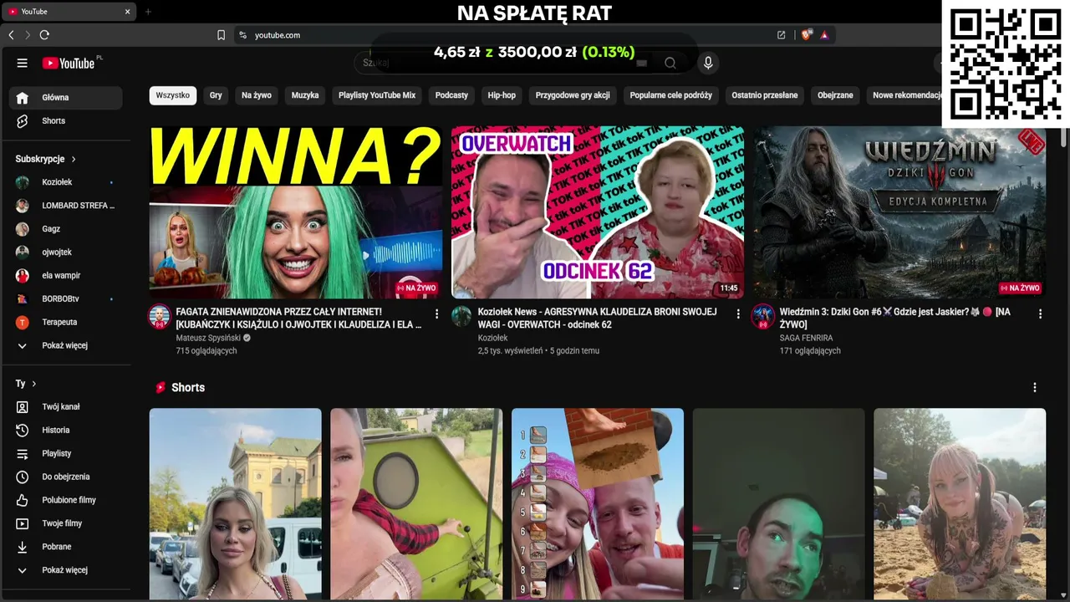The image size is (1070, 602).
Task: Open the Subskrypcje section chevron
Action: pyautogui.click(x=74, y=159)
